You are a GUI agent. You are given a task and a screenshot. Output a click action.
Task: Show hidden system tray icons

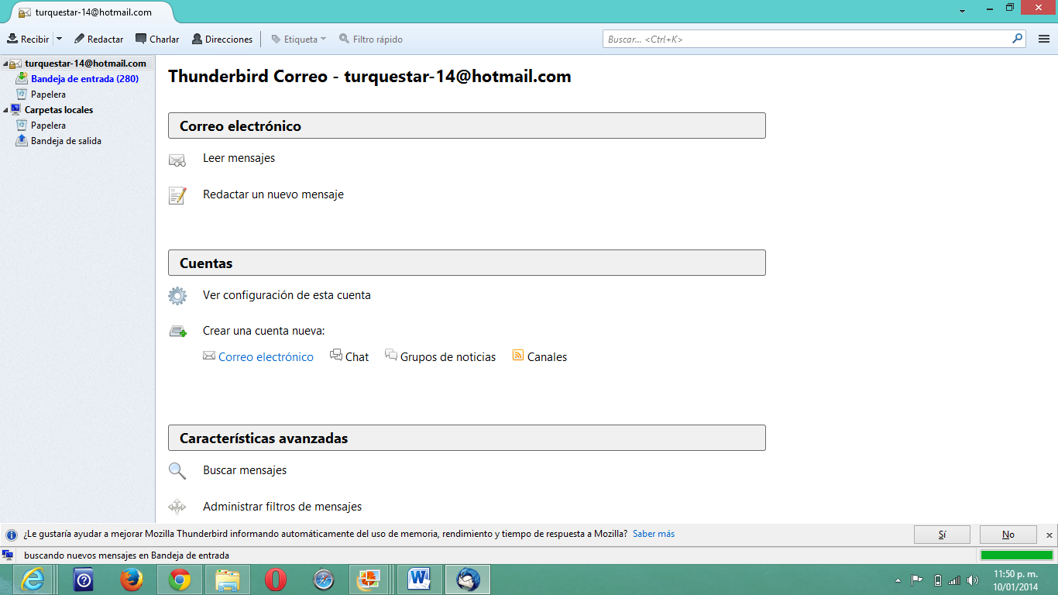pos(898,580)
